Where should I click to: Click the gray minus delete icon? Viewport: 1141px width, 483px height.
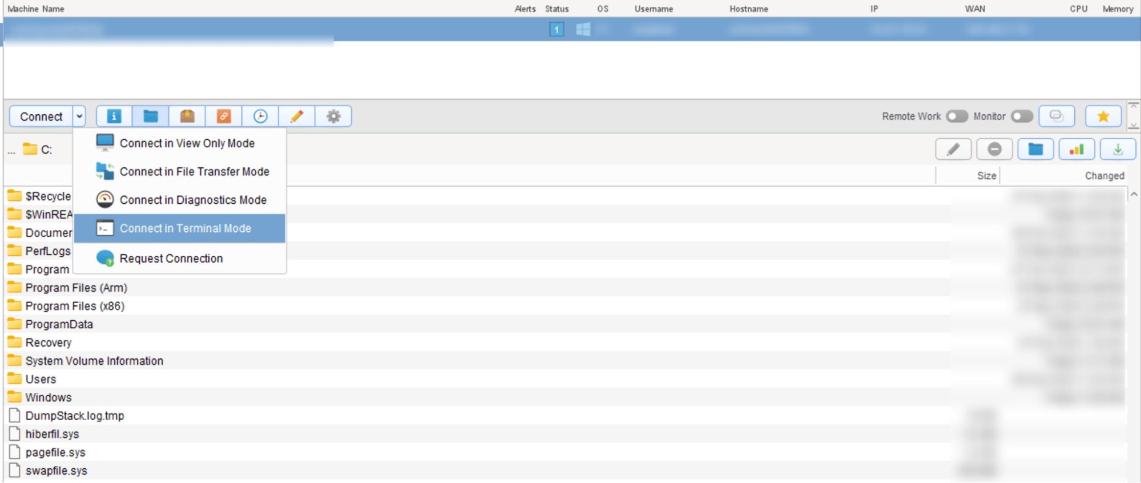[x=994, y=150]
